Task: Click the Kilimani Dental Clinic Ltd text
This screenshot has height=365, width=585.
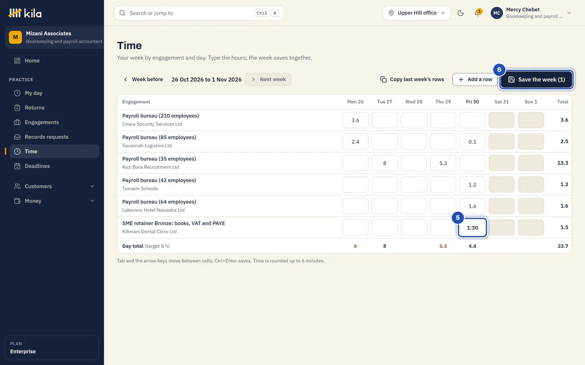Action: 149,232
